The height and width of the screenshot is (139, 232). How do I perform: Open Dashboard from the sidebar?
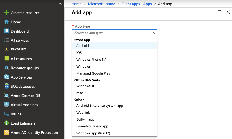(x=20, y=31)
